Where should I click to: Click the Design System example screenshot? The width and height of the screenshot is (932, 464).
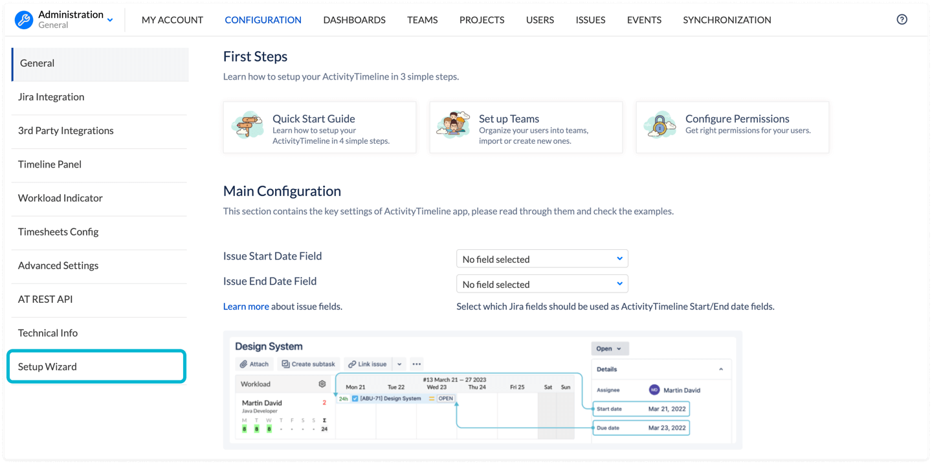(482, 390)
